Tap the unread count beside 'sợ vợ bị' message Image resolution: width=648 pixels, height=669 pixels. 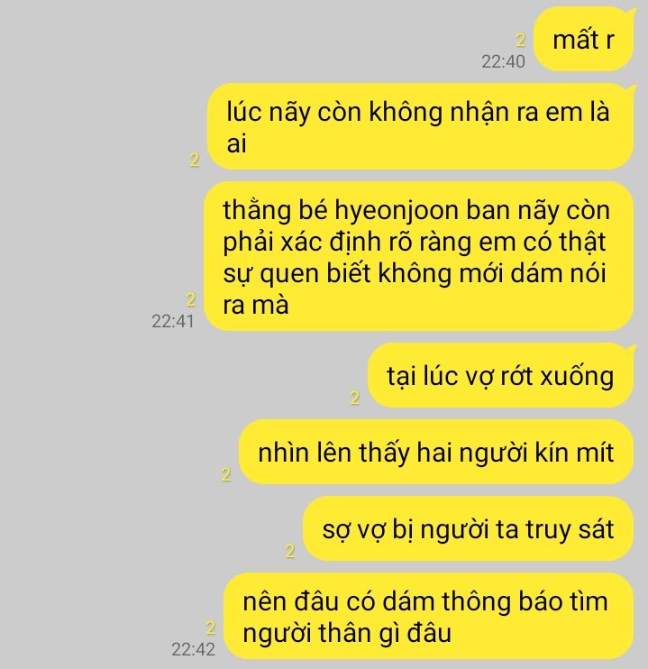click(289, 551)
